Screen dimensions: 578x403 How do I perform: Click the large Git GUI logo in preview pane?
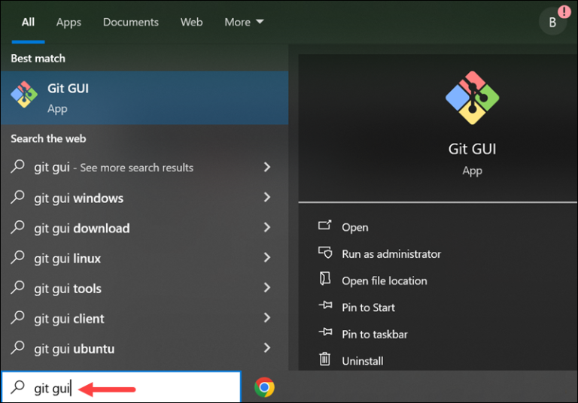pyautogui.click(x=472, y=98)
